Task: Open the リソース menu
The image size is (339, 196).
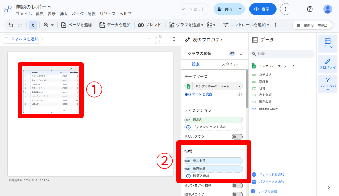Action: [x=107, y=14]
